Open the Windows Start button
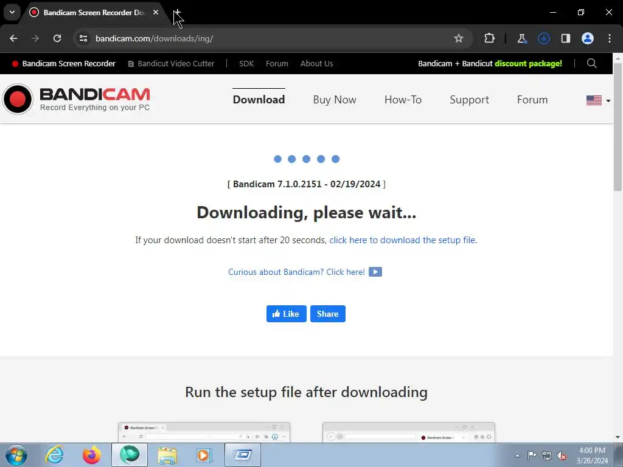 [x=16, y=455]
